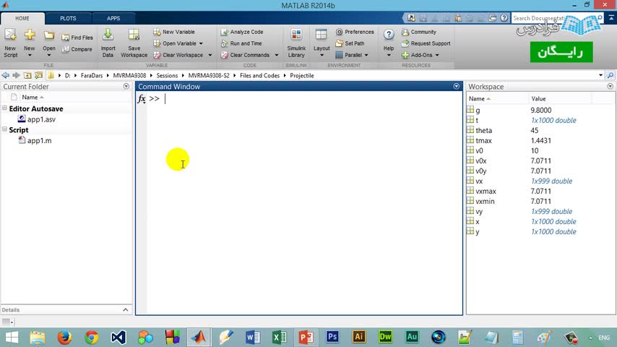Open the Layout menu
This screenshot has width=617, height=347.
[322, 43]
